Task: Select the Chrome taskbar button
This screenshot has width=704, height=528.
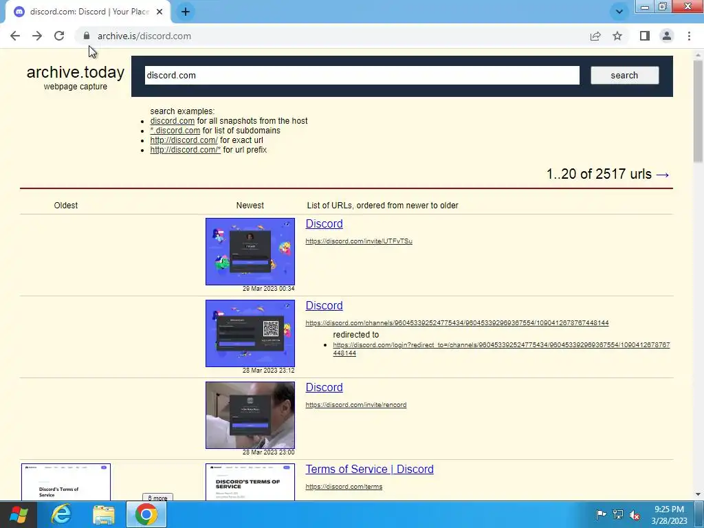Action: (x=146, y=514)
